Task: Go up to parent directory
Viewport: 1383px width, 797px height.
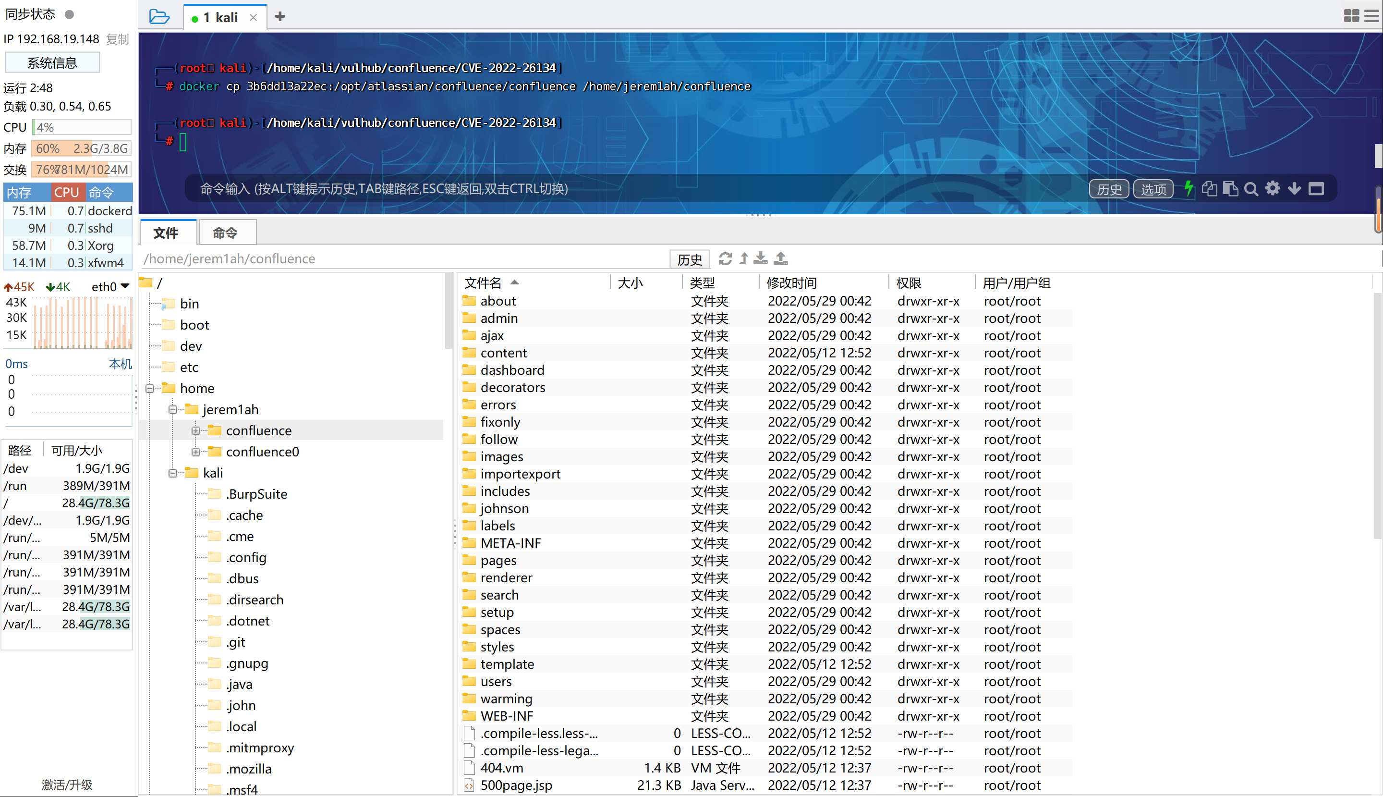Action: (743, 258)
